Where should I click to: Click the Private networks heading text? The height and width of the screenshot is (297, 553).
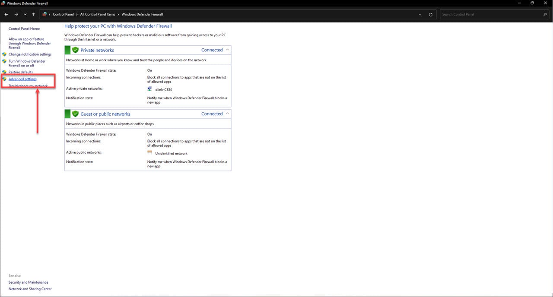97,50
